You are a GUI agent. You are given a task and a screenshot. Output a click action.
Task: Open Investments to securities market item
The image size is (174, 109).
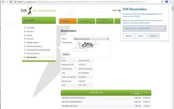[38, 50]
